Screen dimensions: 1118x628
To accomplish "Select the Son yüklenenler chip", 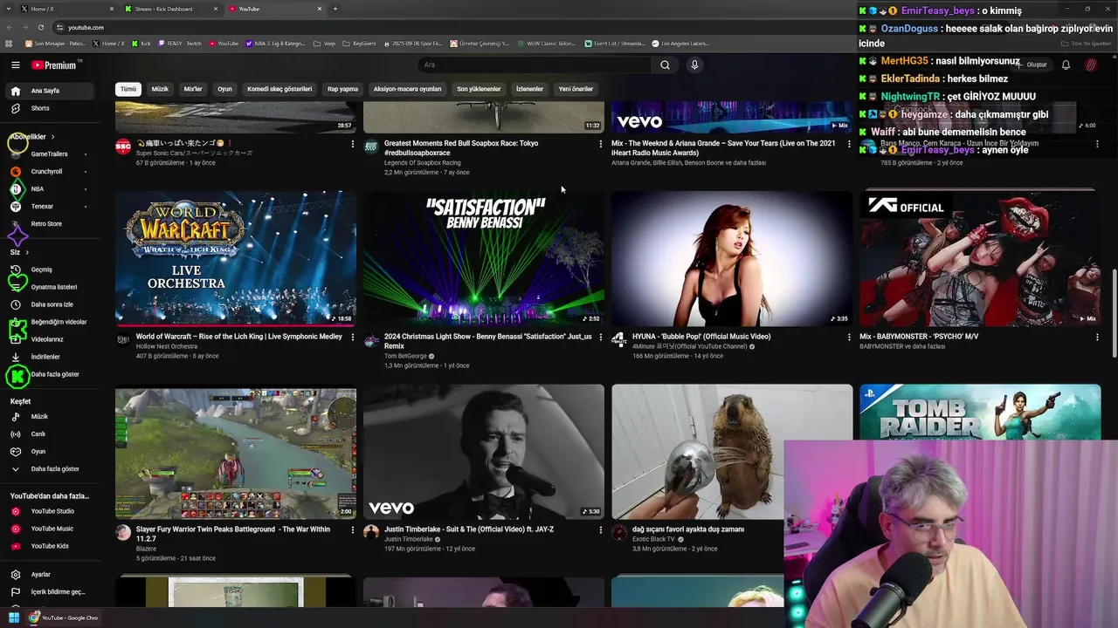I will point(479,89).
